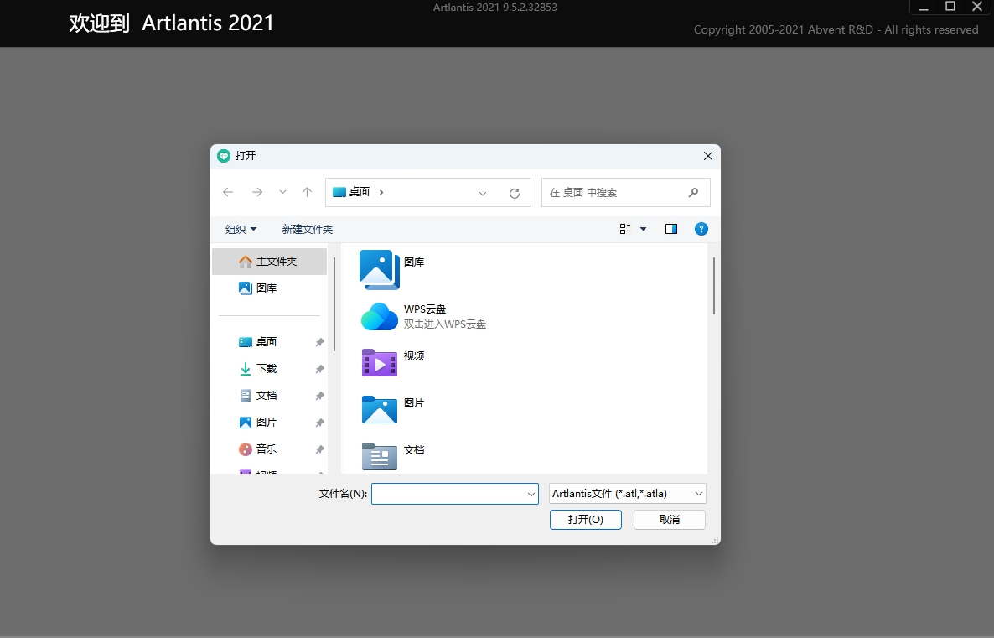Click the 打开(O) button
994x638 pixels.
[x=585, y=519]
